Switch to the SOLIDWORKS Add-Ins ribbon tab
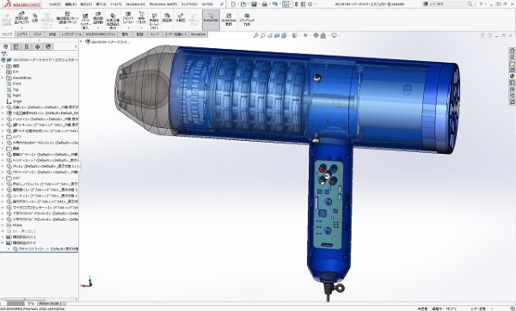The height and width of the screenshot is (311, 516). click(x=101, y=34)
